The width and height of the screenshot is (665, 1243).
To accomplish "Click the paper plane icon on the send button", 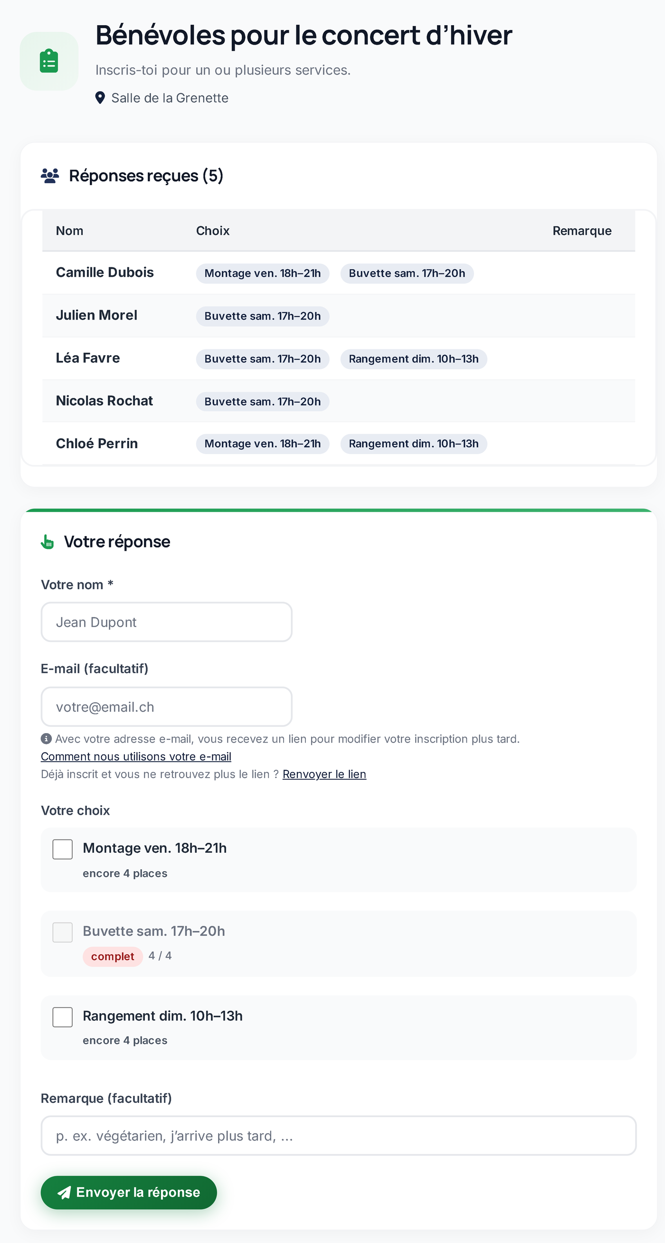I will pyautogui.click(x=64, y=1193).
